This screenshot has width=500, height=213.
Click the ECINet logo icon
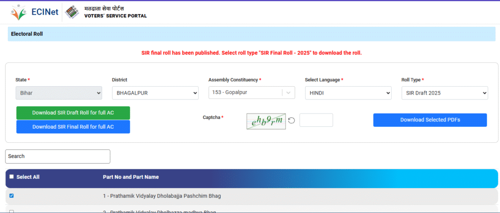coord(18,11)
